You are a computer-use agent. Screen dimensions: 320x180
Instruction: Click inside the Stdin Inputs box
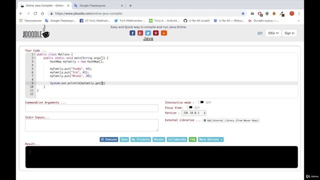(x=91, y=125)
